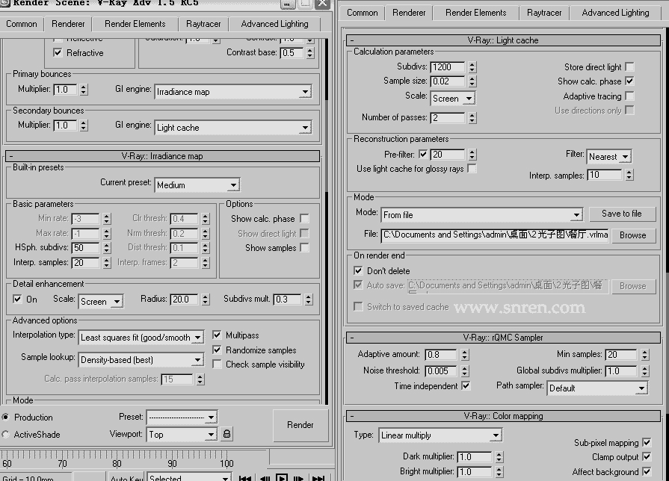This screenshot has width=669, height=481.
Task: Click the Save to file button
Action: click(x=622, y=214)
